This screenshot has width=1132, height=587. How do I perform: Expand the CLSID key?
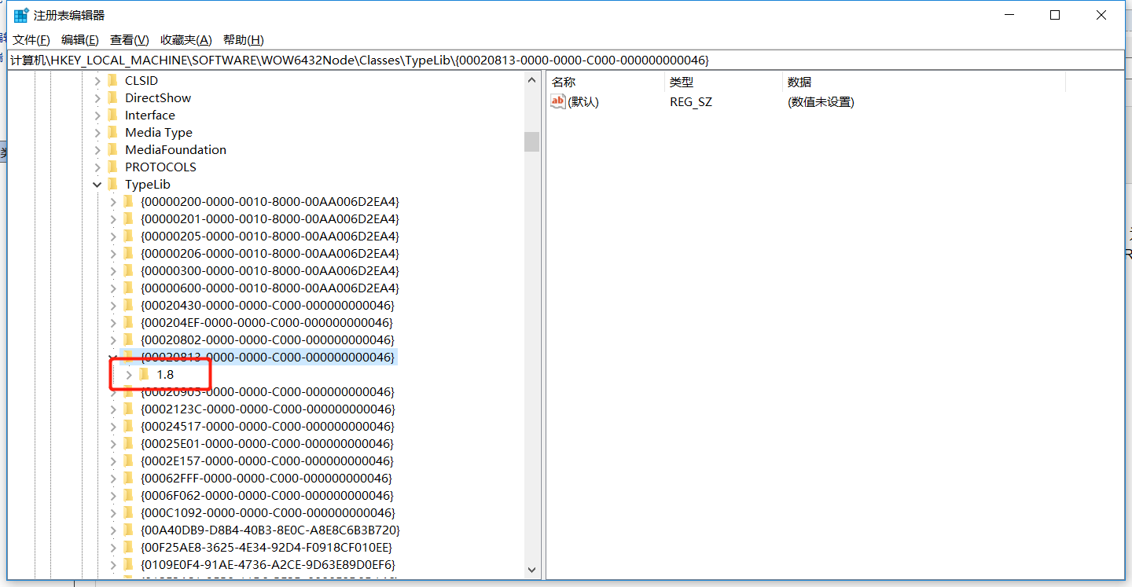[97, 80]
